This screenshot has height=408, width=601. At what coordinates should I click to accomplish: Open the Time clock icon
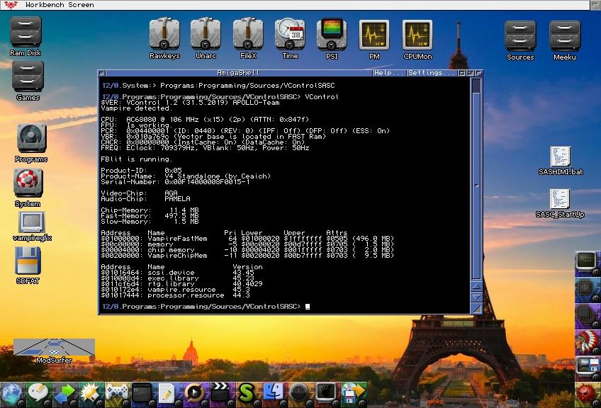[x=290, y=34]
